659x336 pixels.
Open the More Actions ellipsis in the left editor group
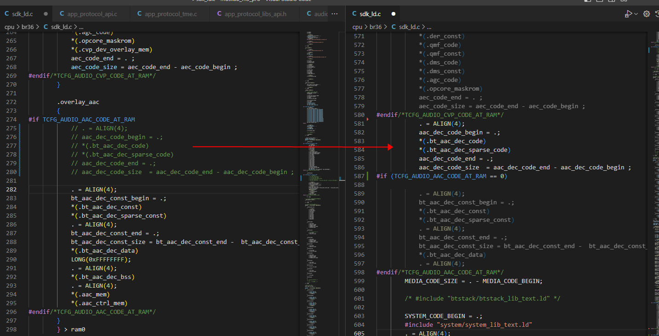click(335, 14)
